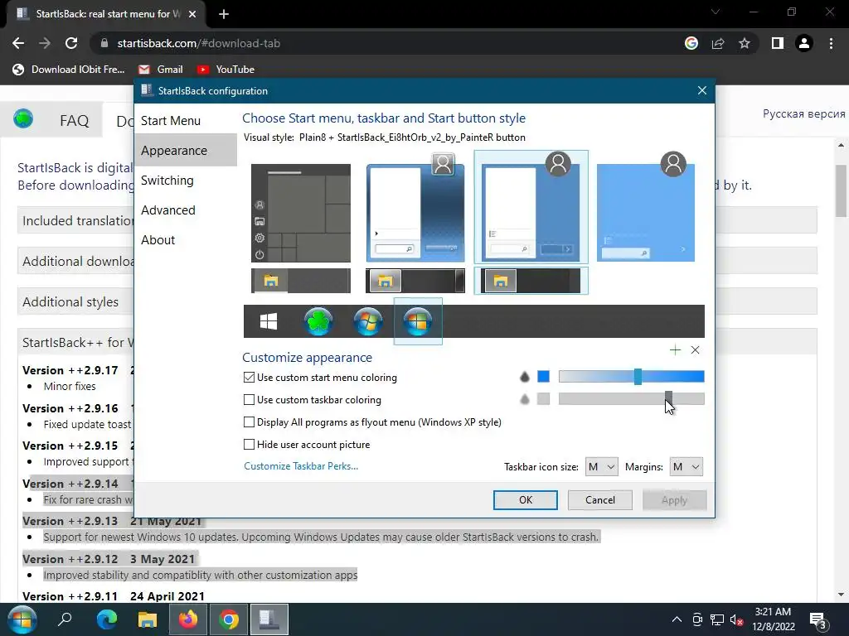Open About section
Image resolution: width=849 pixels, height=636 pixels.
[x=185, y=239]
